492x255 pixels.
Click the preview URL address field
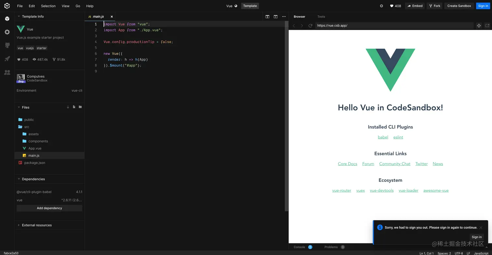pyautogui.click(x=394, y=26)
